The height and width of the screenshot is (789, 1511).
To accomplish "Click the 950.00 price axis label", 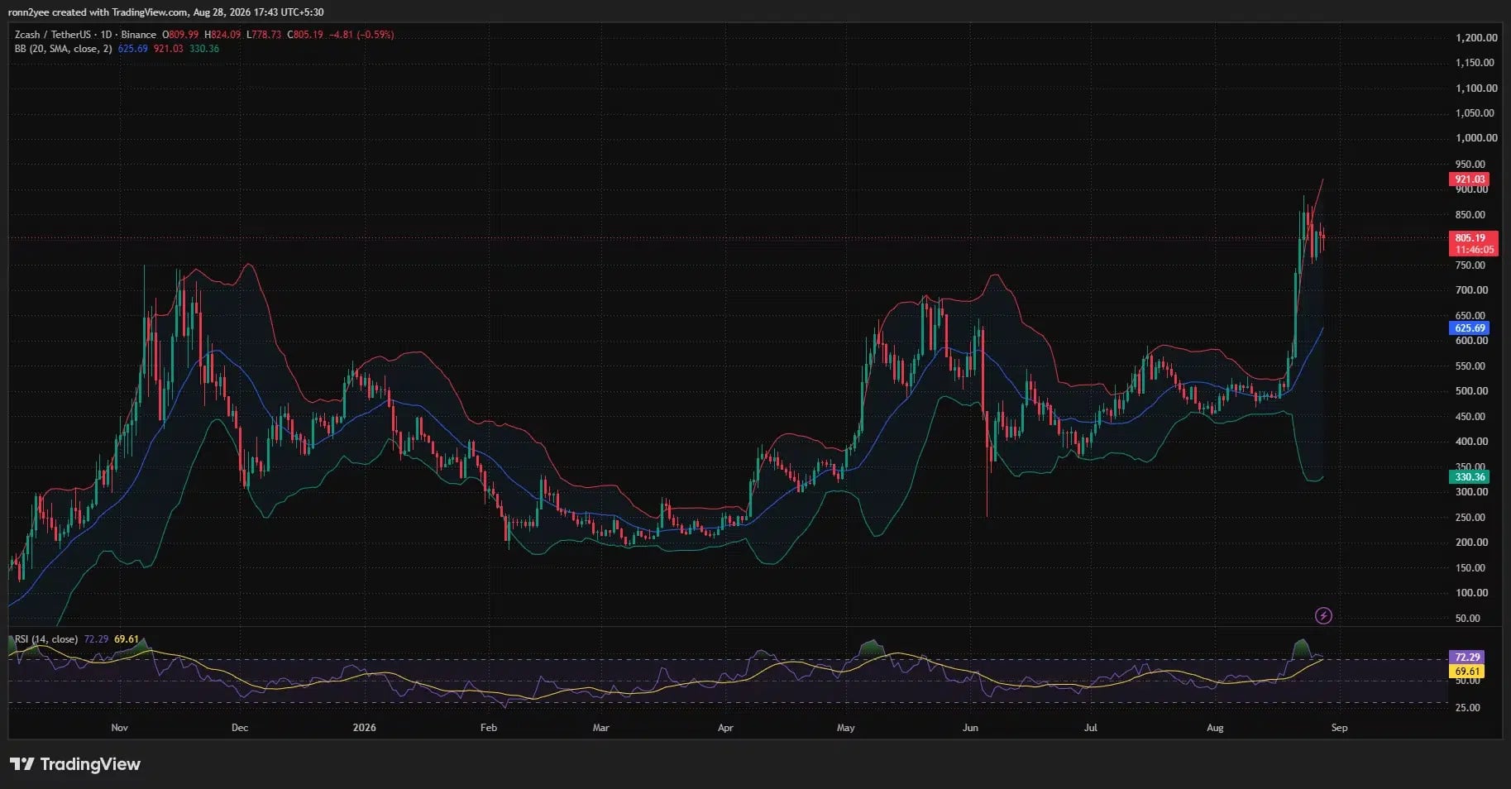I will pyautogui.click(x=1471, y=164).
